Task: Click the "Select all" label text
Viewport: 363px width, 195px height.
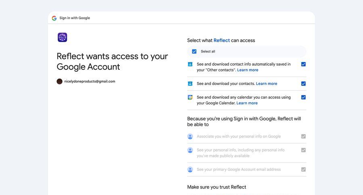Action: (x=208, y=51)
